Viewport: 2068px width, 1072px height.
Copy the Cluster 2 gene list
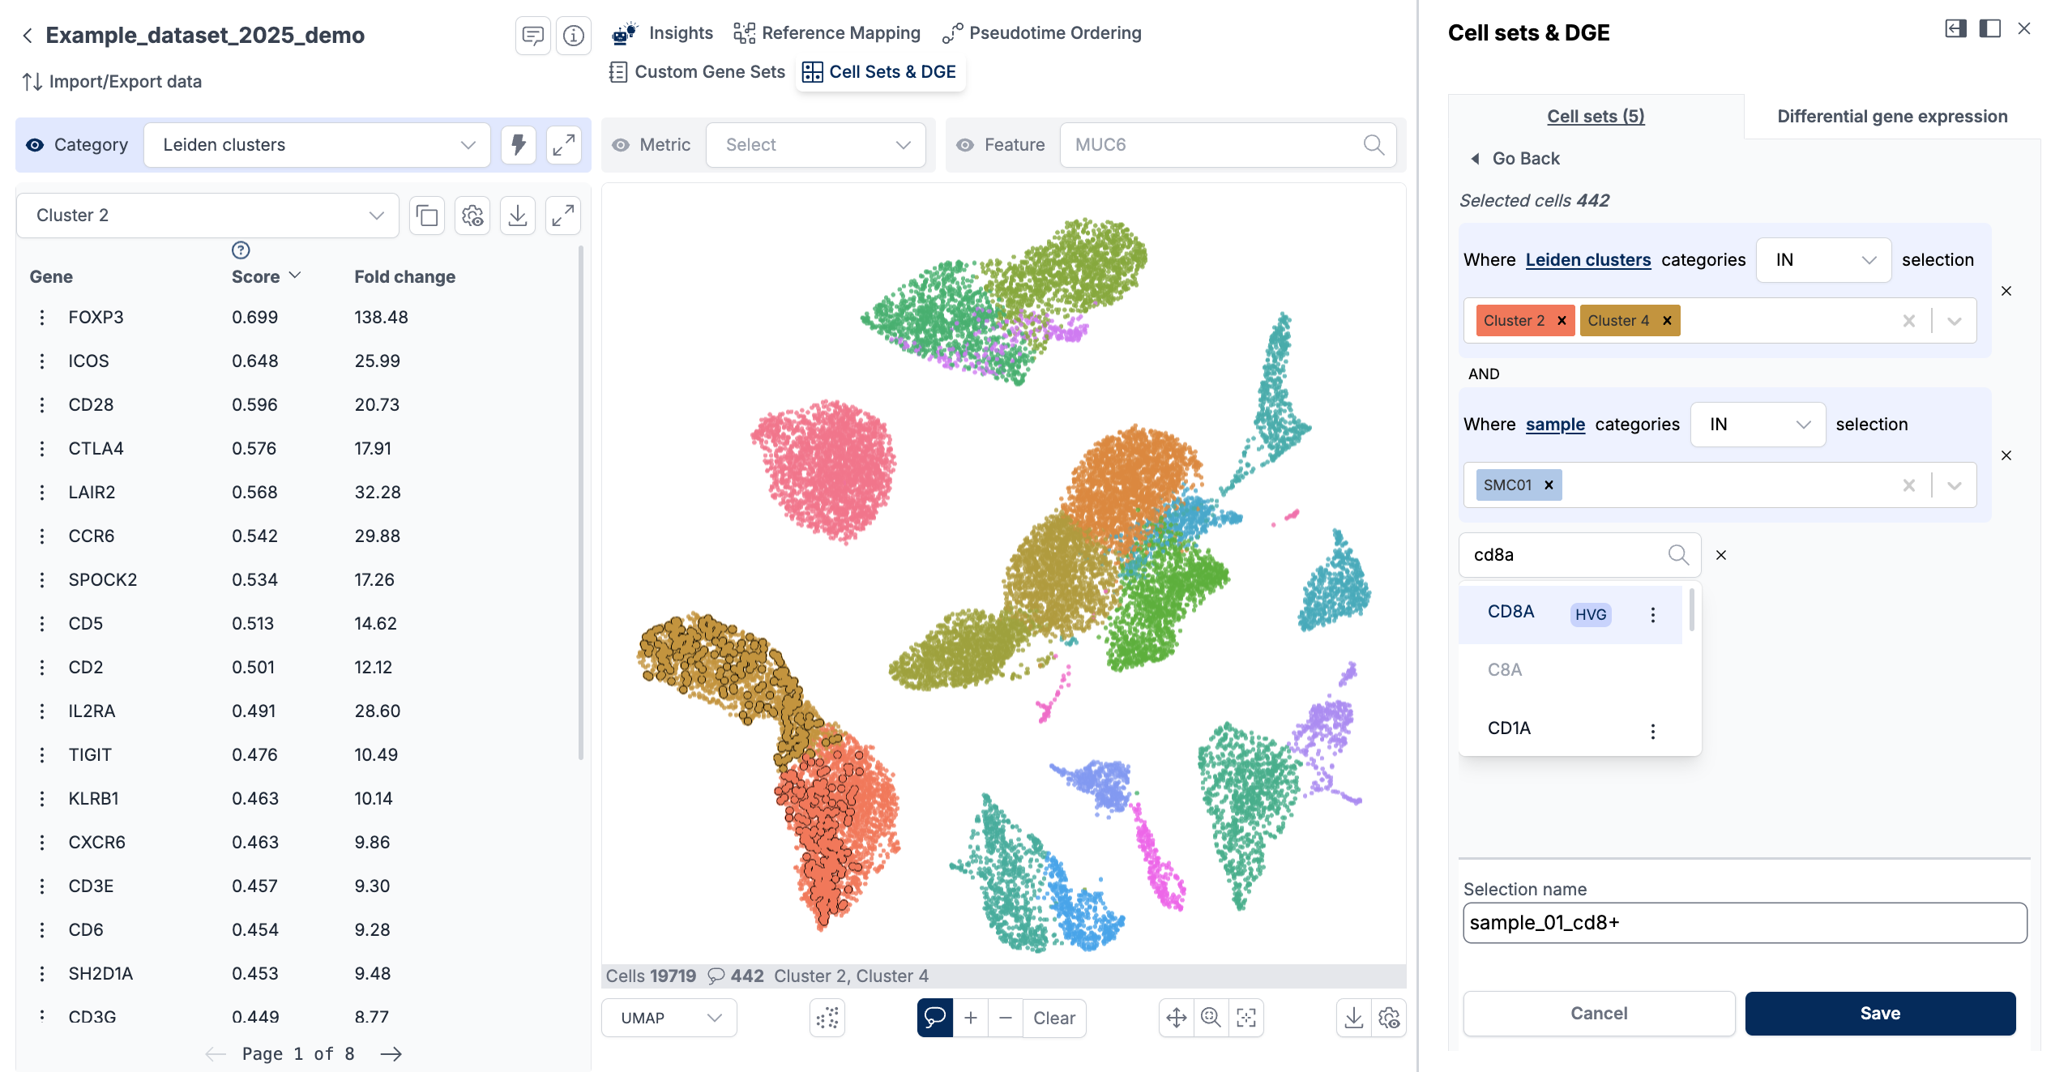pyautogui.click(x=427, y=215)
